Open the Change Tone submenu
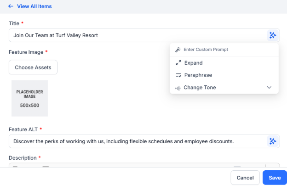Image resolution: width=287 pixels, height=190 pixels. click(x=224, y=88)
